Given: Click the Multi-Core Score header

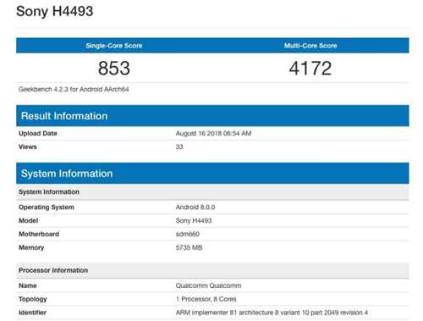Looking at the screenshot, I should [x=310, y=46].
